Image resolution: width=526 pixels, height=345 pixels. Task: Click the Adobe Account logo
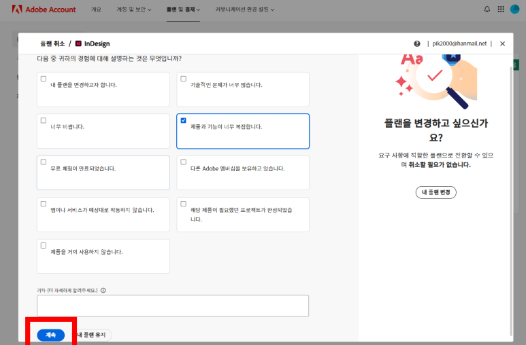pos(44,10)
